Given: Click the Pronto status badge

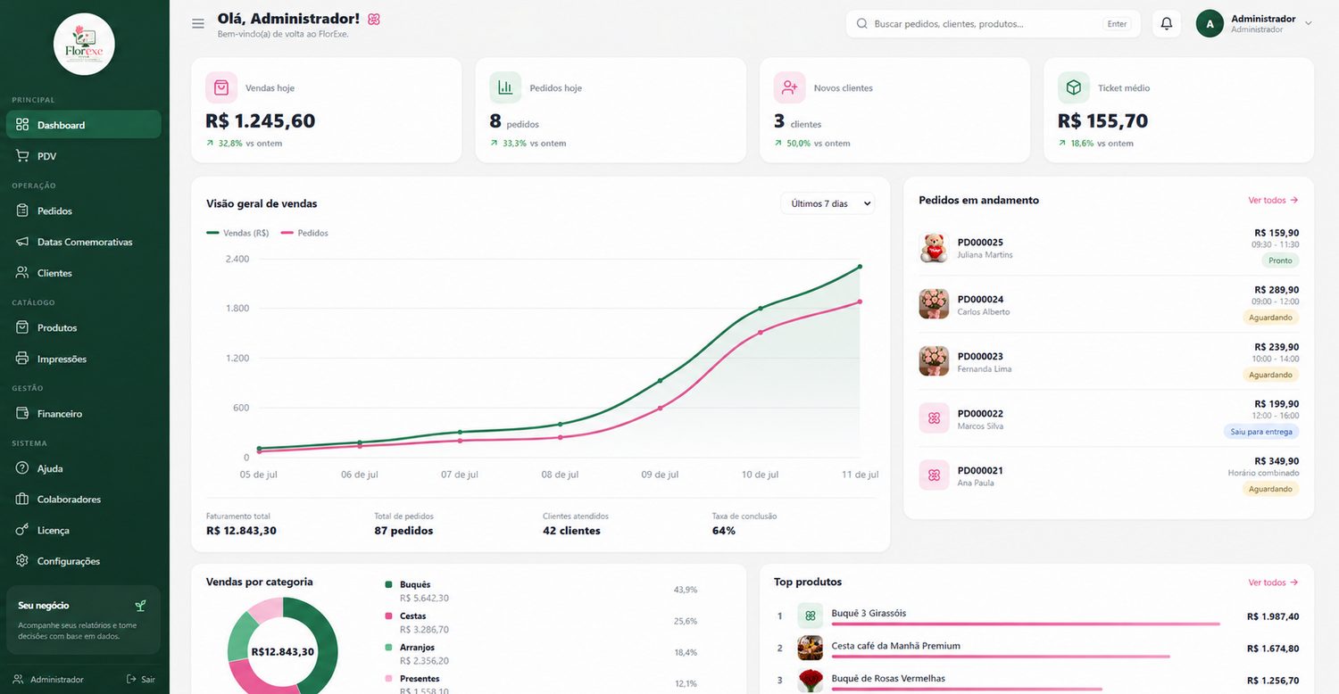Looking at the screenshot, I should [x=1280, y=260].
